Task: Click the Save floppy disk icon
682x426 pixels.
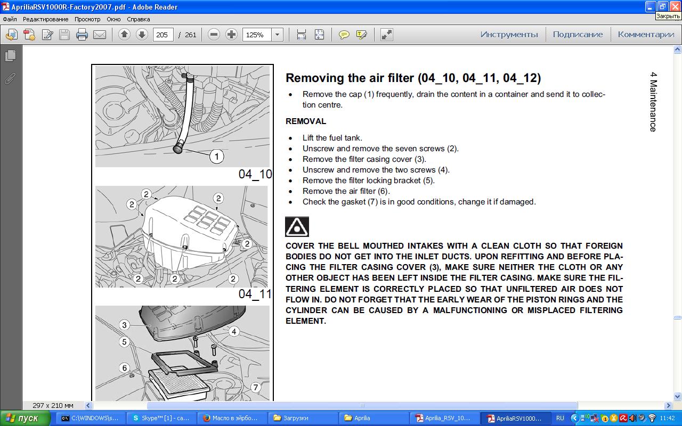Action: (x=64, y=35)
